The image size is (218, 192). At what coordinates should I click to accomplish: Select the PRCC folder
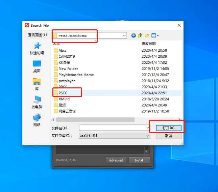pyautogui.click(x=61, y=87)
